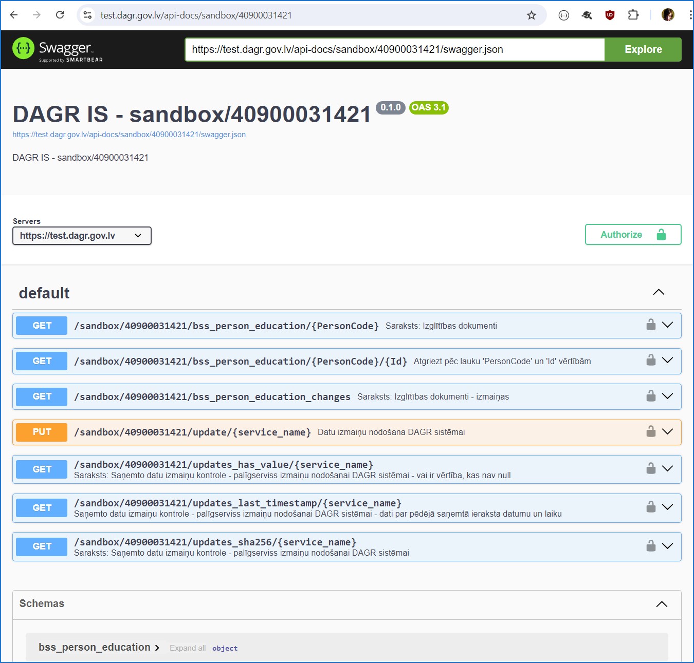Click description "Atgriezt pēc lauku 'PersonCode' un 'Id' vērtībām"
This screenshot has width=694, height=663.
pos(502,361)
